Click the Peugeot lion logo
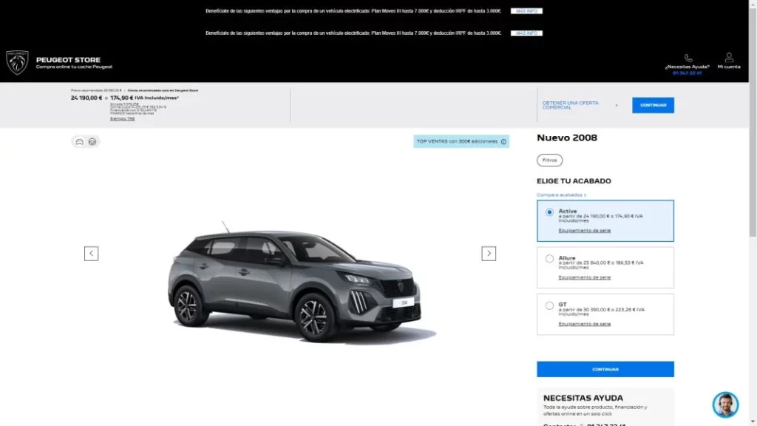757x426 pixels. coord(18,62)
